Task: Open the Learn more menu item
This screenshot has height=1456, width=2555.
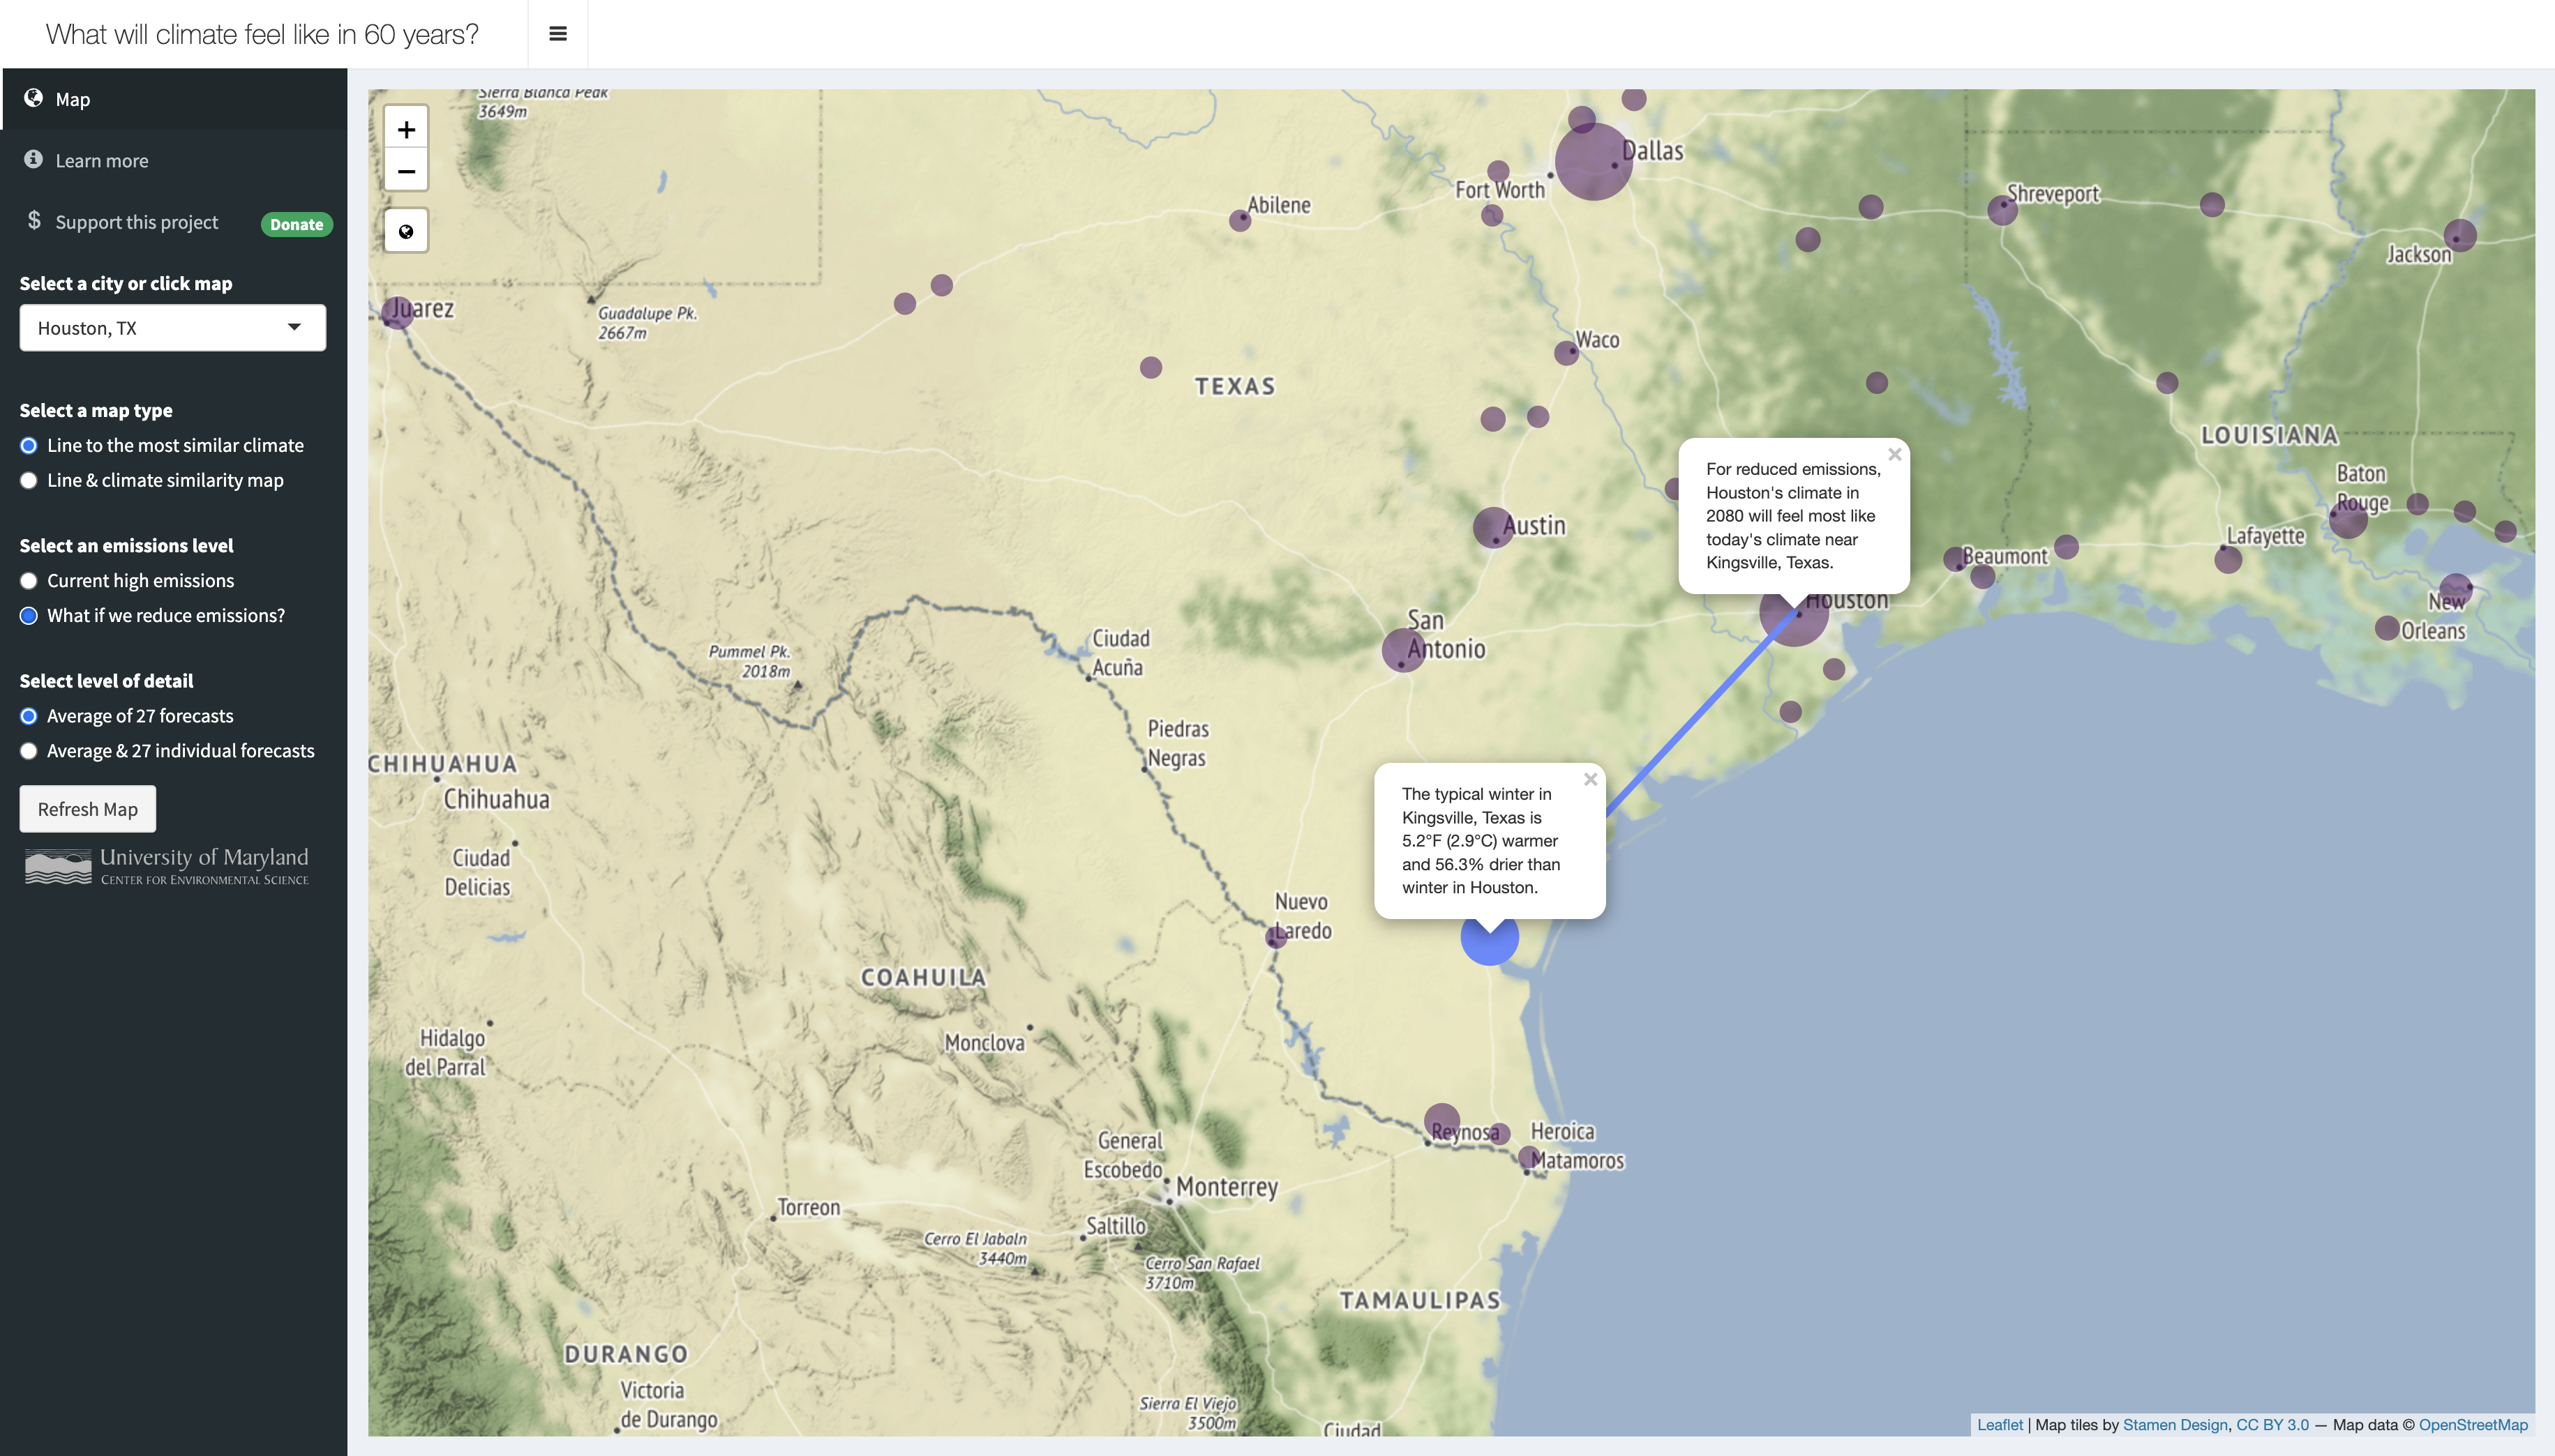Action: pos(101,161)
